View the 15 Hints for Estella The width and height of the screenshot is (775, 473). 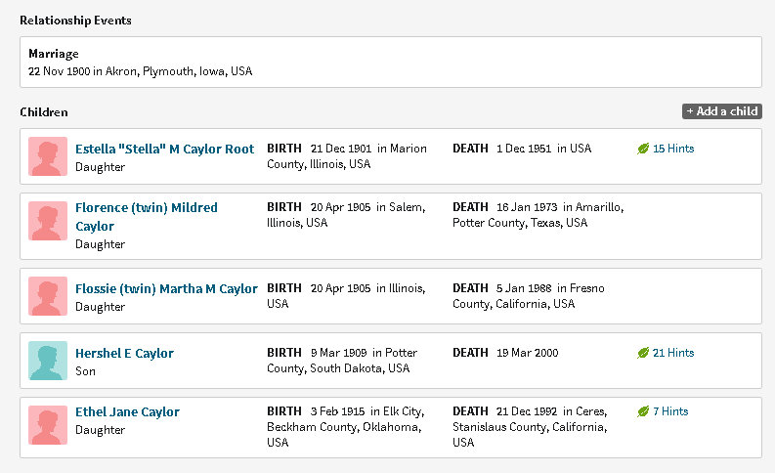click(673, 149)
